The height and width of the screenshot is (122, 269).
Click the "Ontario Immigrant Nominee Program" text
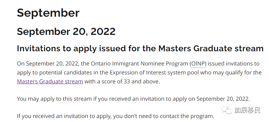[139, 64]
